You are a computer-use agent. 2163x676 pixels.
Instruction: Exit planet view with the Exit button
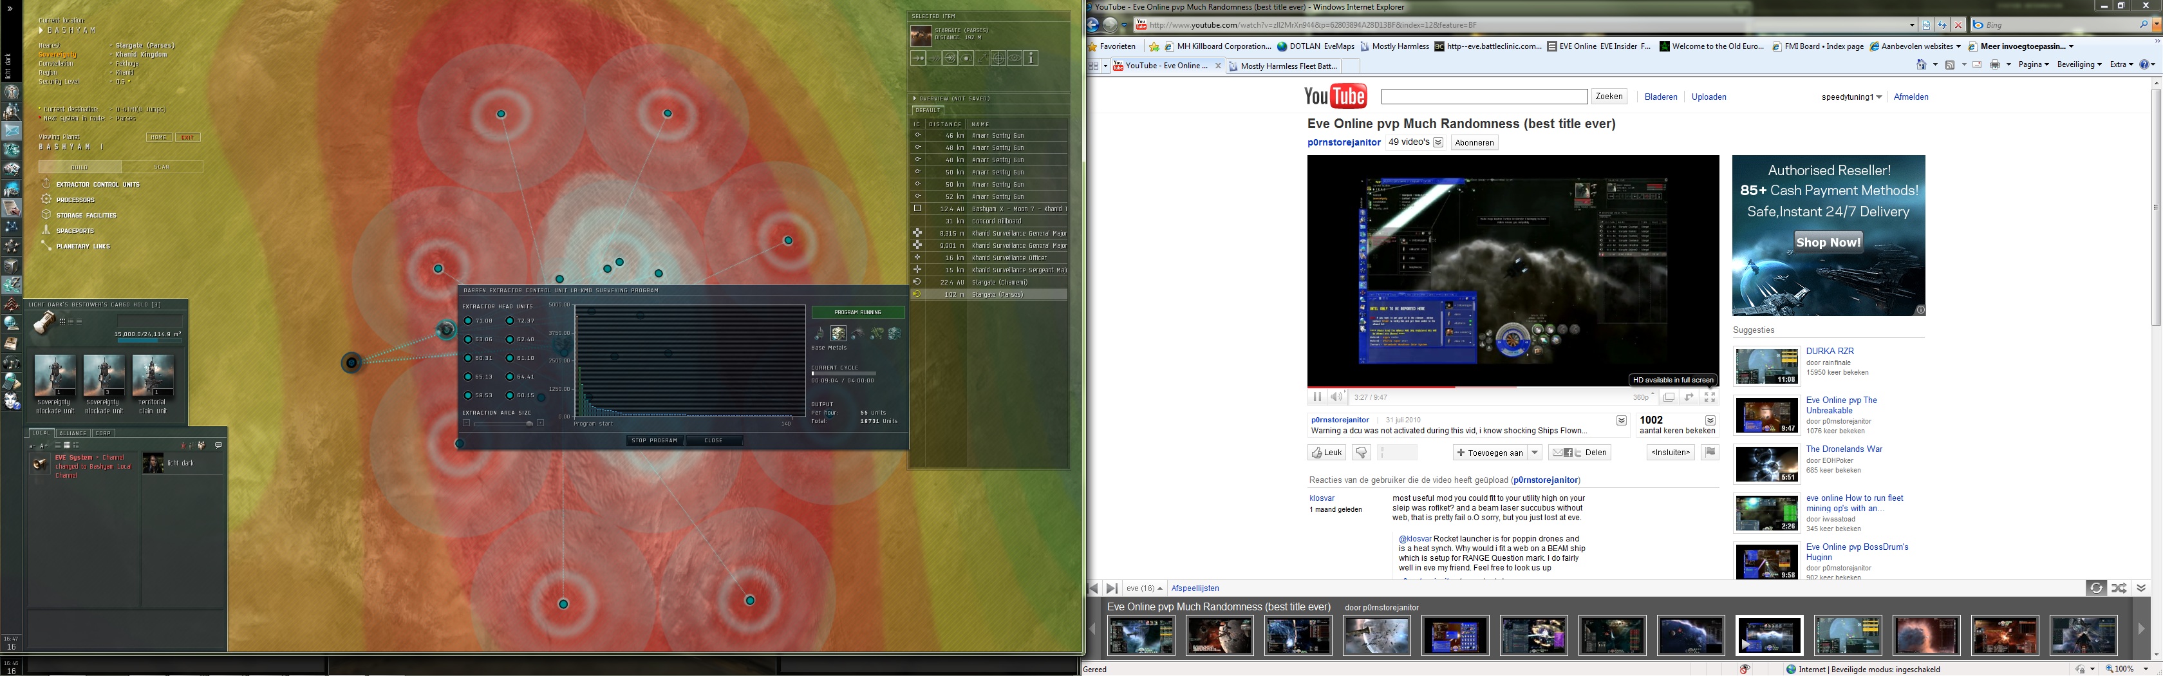click(x=188, y=138)
